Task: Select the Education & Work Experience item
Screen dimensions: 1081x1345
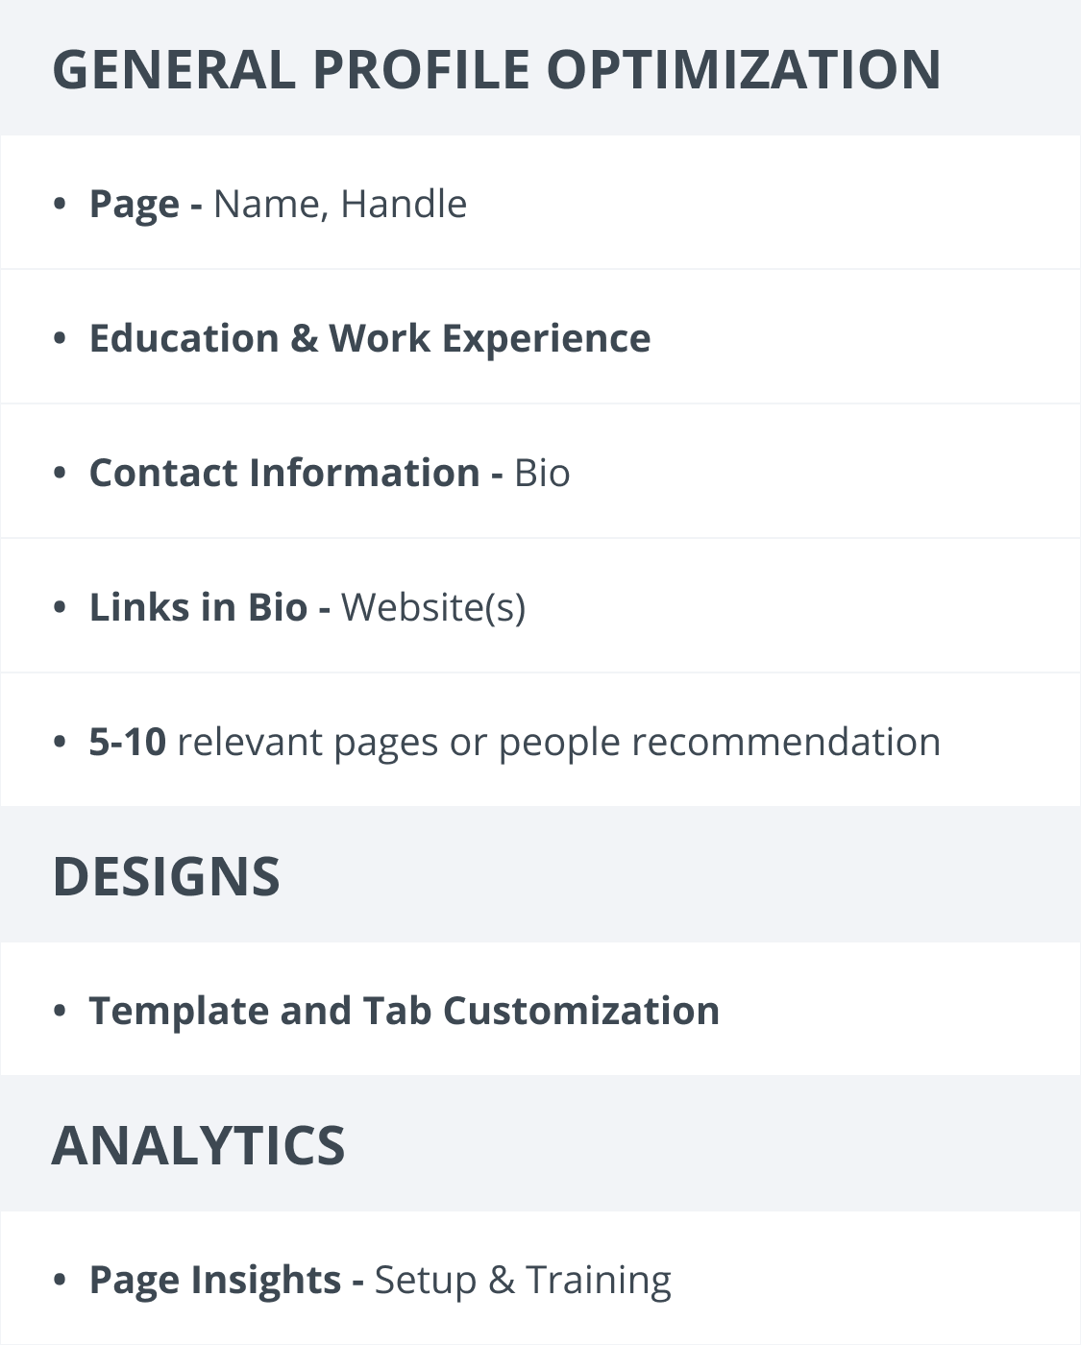Action: [370, 338]
